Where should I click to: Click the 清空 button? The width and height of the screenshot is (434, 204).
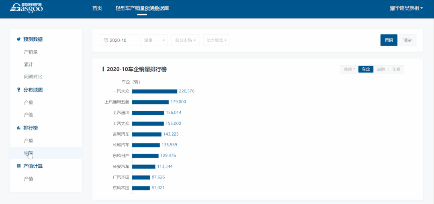point(408,40)
